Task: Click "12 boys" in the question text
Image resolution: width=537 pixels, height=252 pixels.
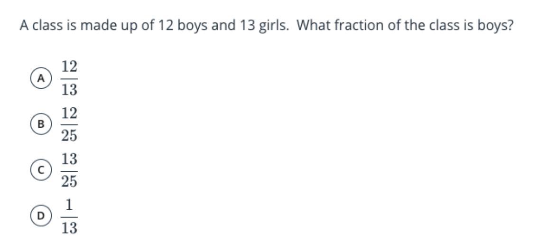Action: pos(182,26)
